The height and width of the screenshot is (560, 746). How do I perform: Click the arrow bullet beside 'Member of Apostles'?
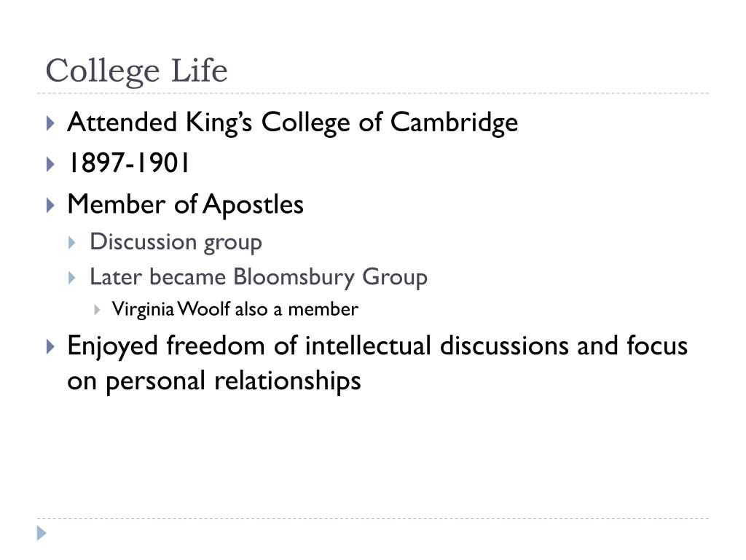51,205
